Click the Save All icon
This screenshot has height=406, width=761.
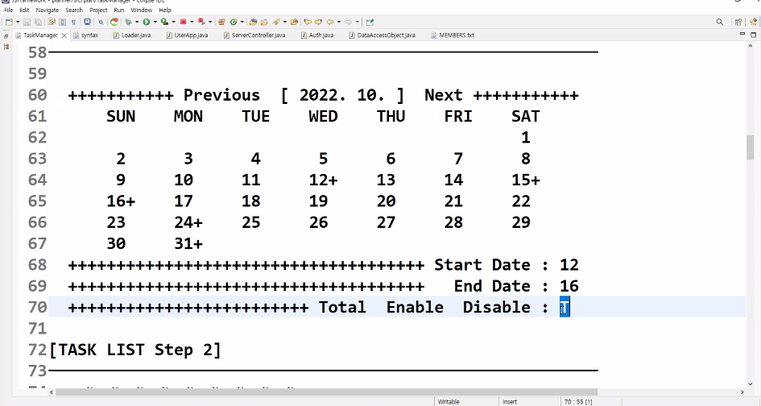(x=38, y=22)
